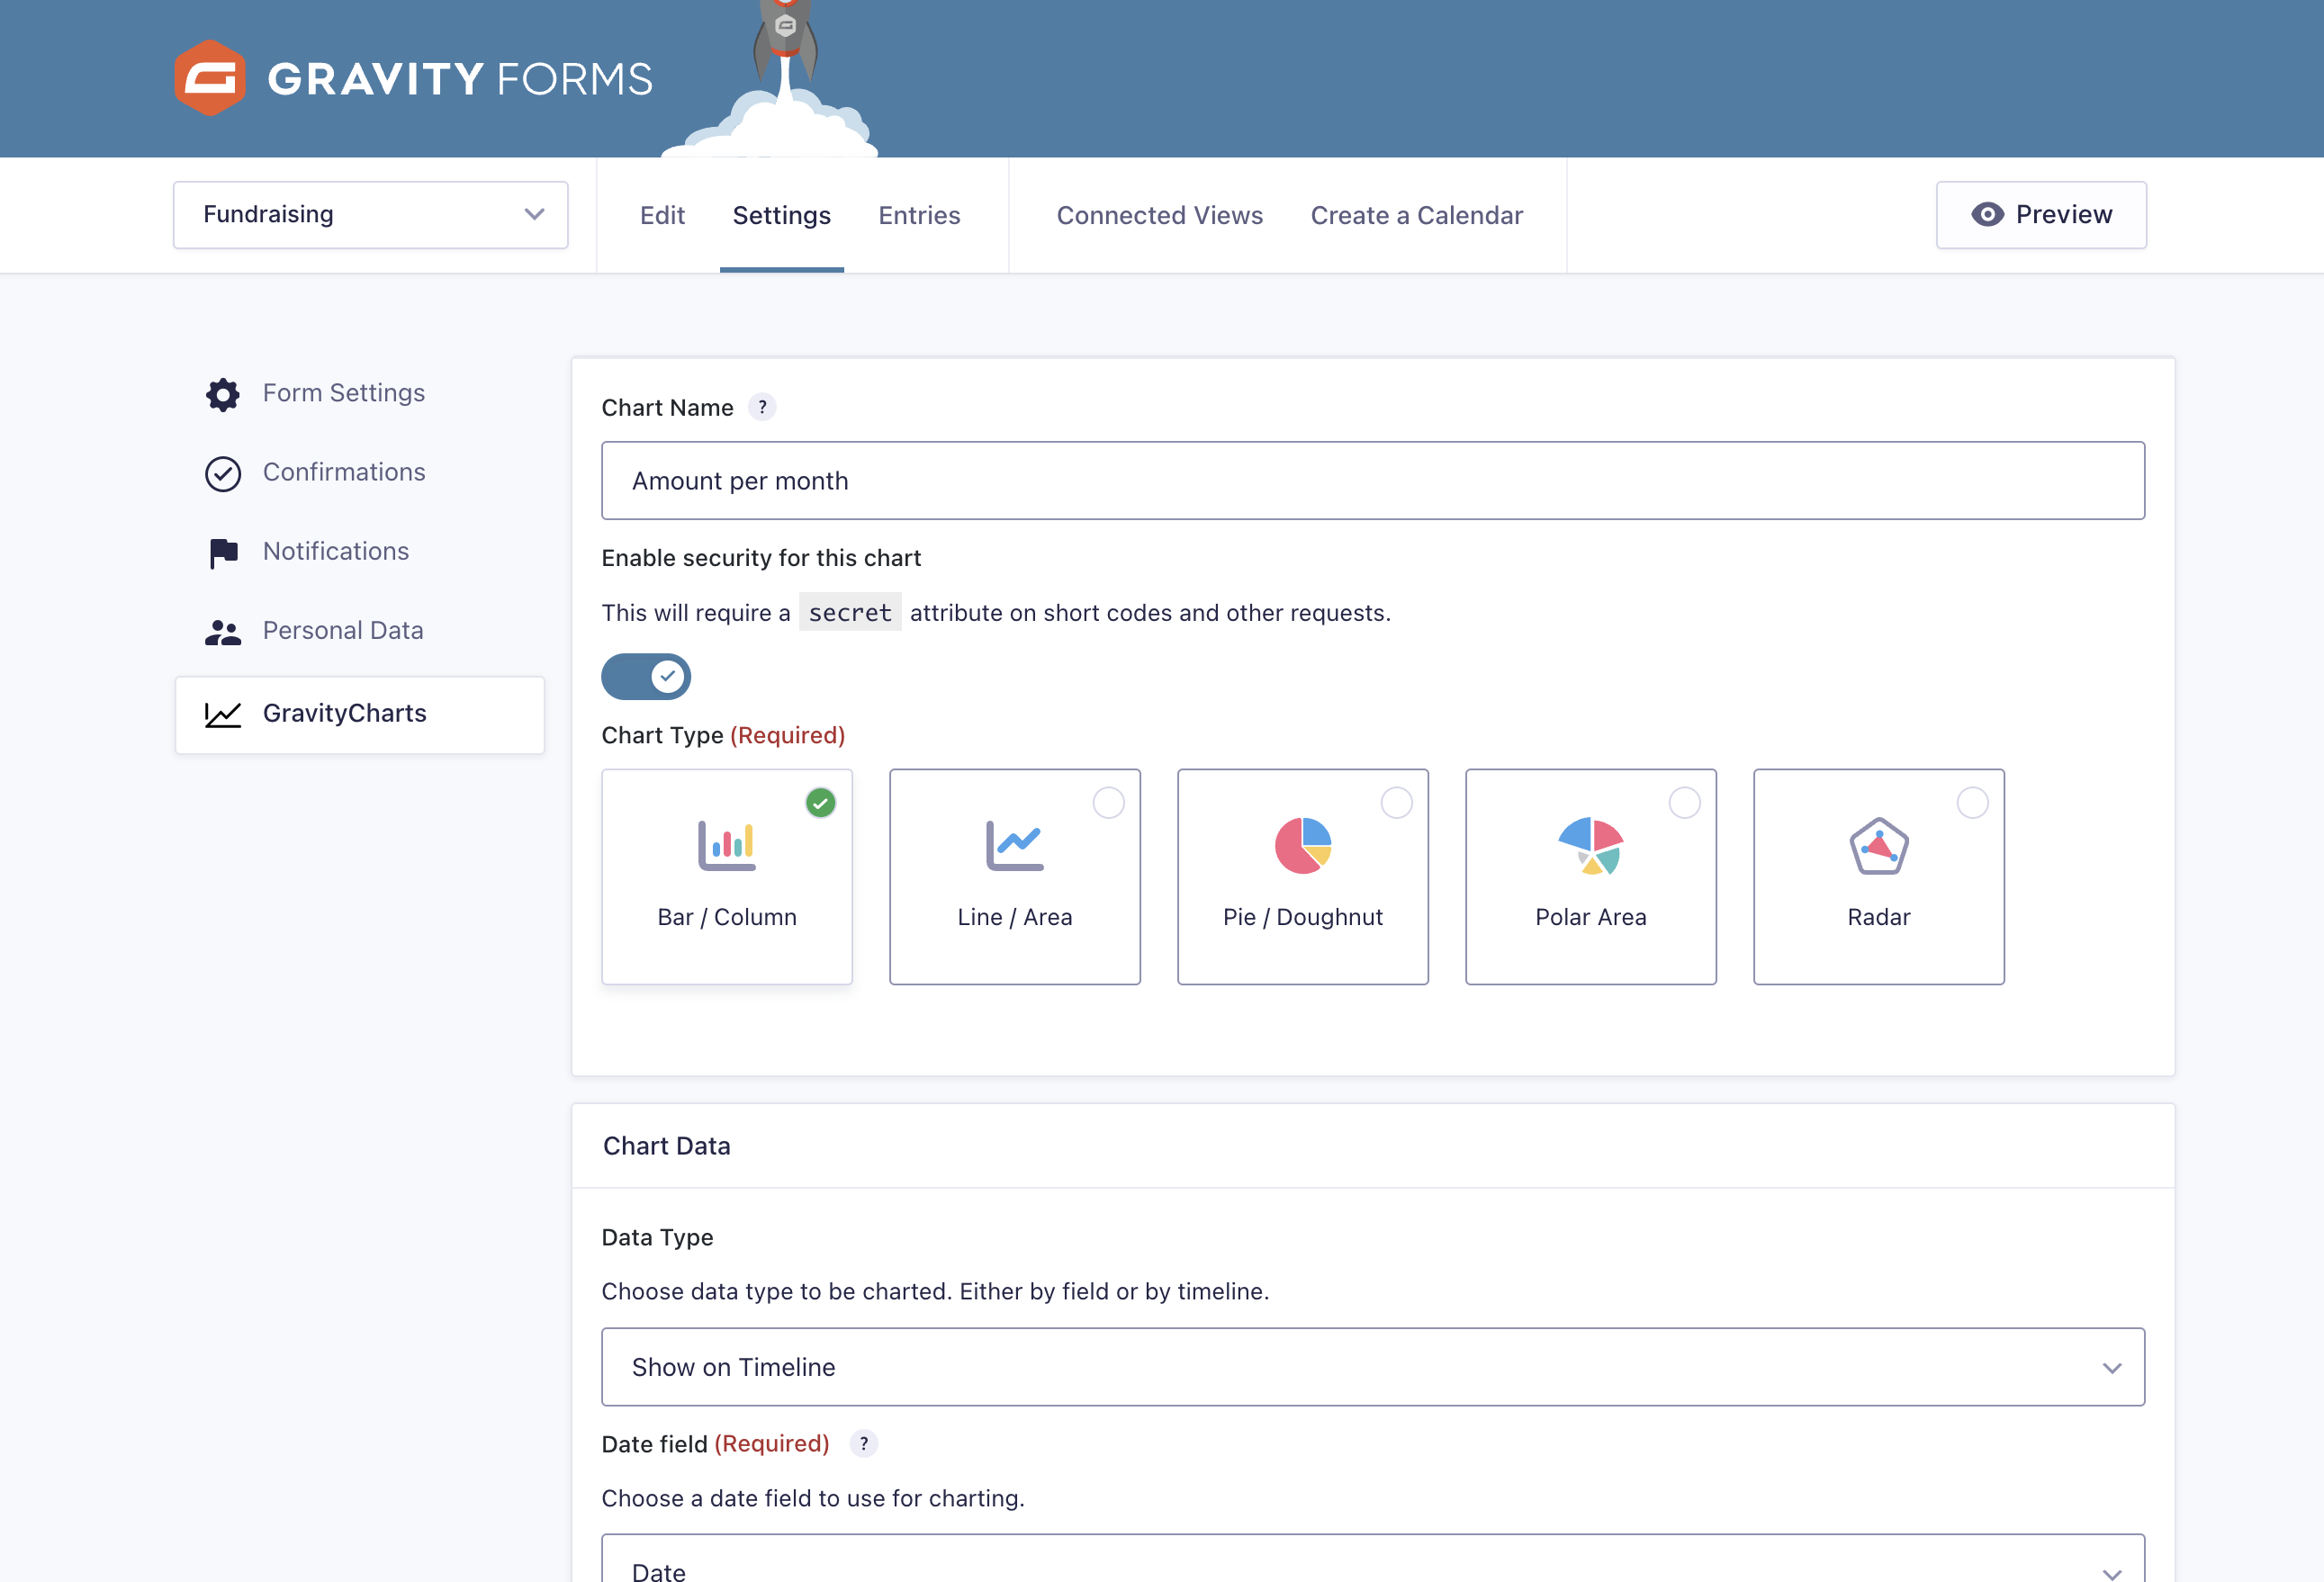Click "Enable security for this chart" label
Screen dimensions: 2324x1582
(761, 558)
